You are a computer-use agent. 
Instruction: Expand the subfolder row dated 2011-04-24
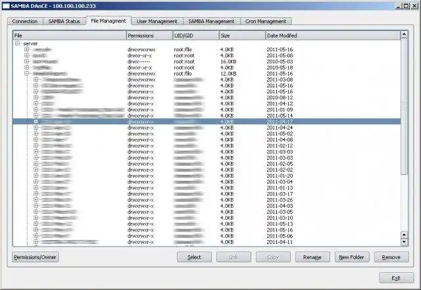36,128
